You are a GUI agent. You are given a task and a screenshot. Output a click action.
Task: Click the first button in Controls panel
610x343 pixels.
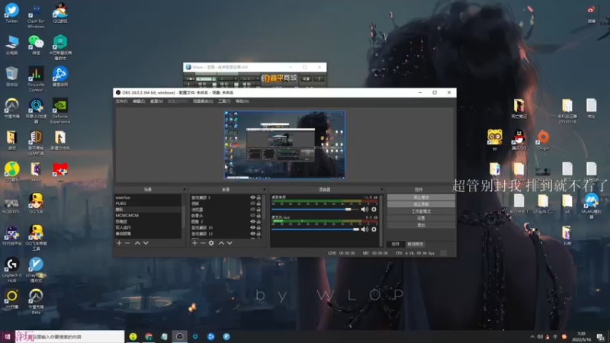point(421,197)
